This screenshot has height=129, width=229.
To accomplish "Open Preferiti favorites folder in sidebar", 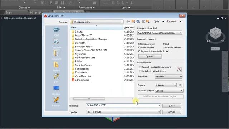I will point(57,67).
